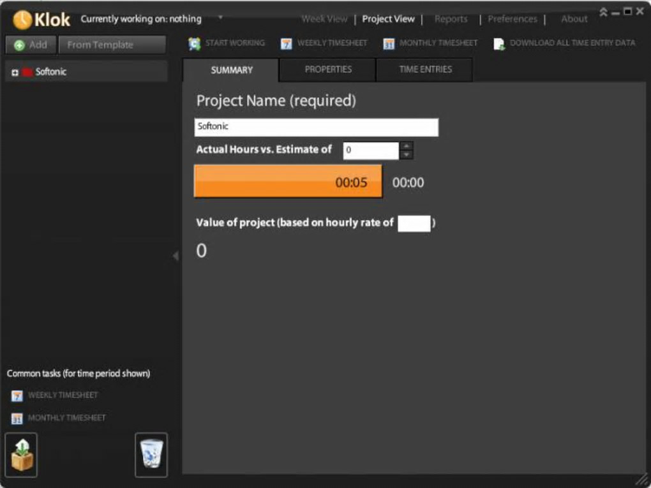
Task: Click the Weekly Timesheet label in toolbar
Action: [332, 43]
